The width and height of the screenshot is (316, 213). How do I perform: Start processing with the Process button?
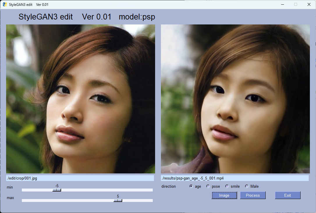click(x=253, y=195)
